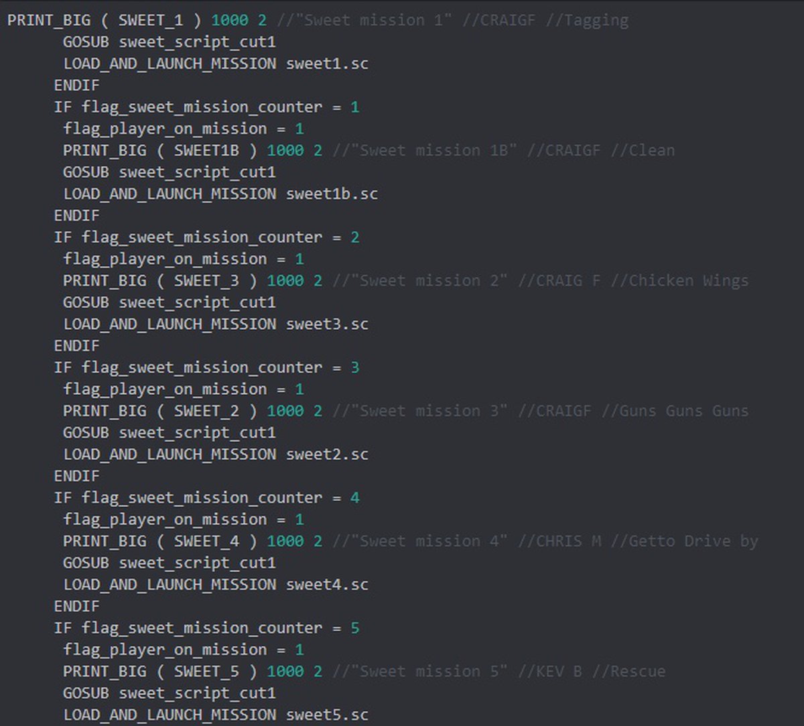Place cursor on sweet3.sc filename

(x=327, y=324)
